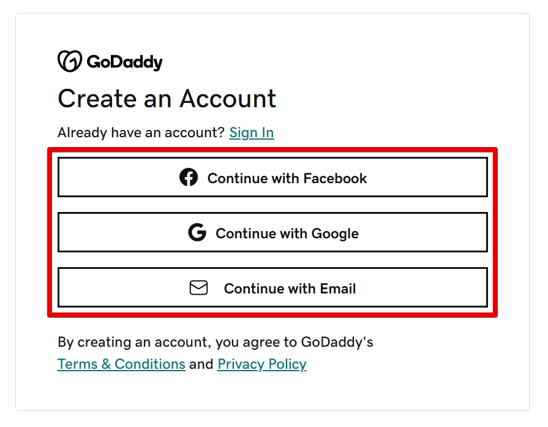548x427 pixels.
Task: Click the Create an Account heading
Action: click(x=167, y=99)
